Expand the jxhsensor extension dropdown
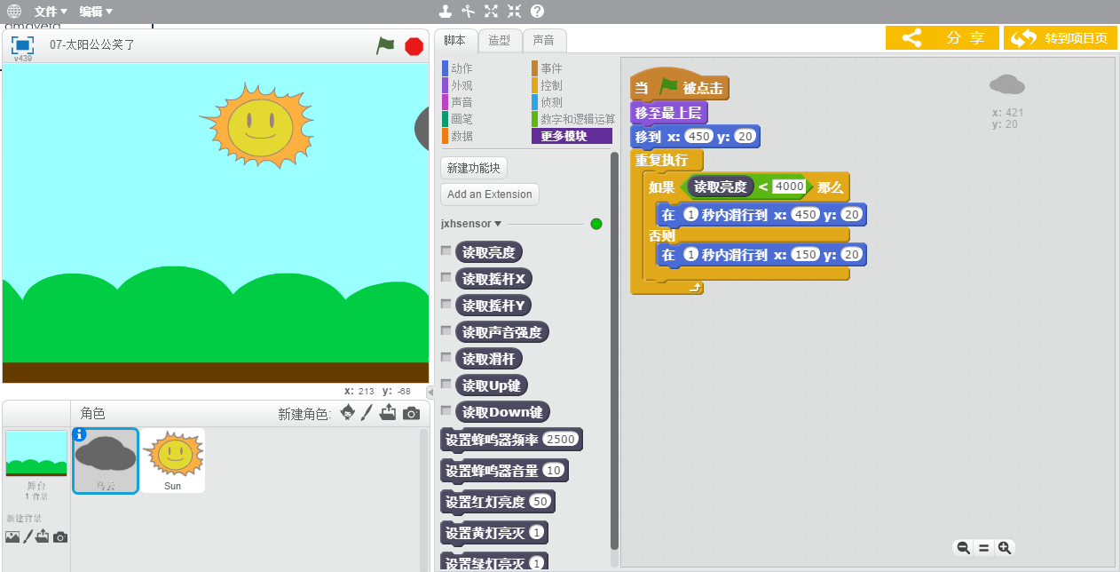This screenshot has height=572, width=1120. (471, 224)
